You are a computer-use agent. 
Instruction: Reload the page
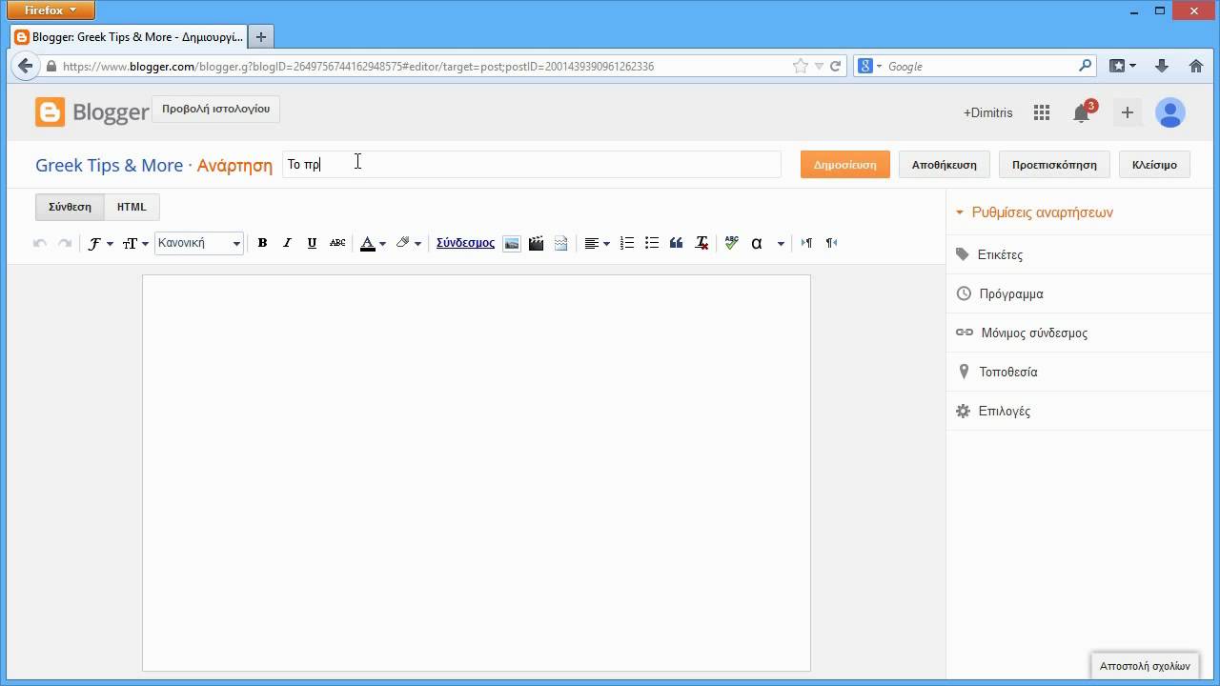[835, 67]
